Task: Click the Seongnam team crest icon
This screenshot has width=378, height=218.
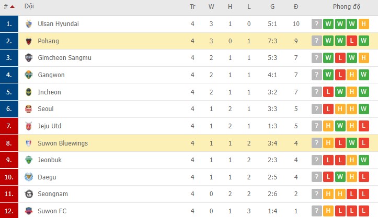Action: click(x=29, y=194)
